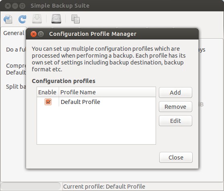Close the Configuration Profile Manager with red X
The image size is (224, 191).
click(x=33, y=34)
